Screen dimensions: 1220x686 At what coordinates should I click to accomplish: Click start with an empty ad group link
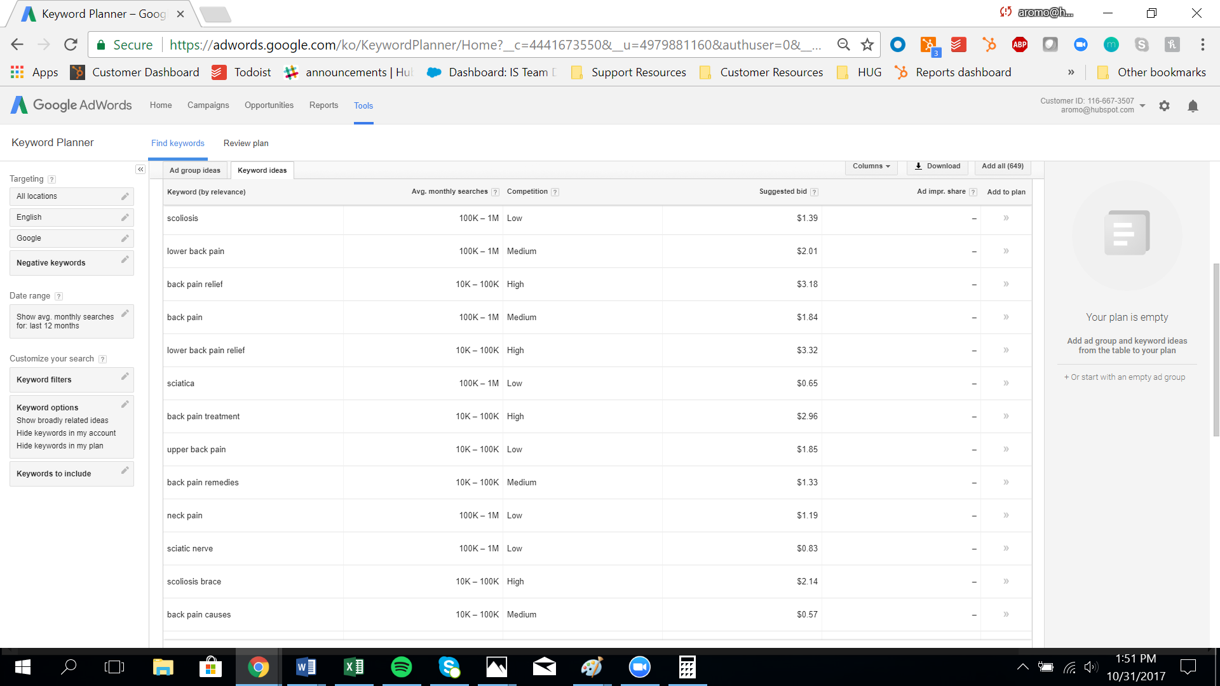click(x=1125, y=377)
